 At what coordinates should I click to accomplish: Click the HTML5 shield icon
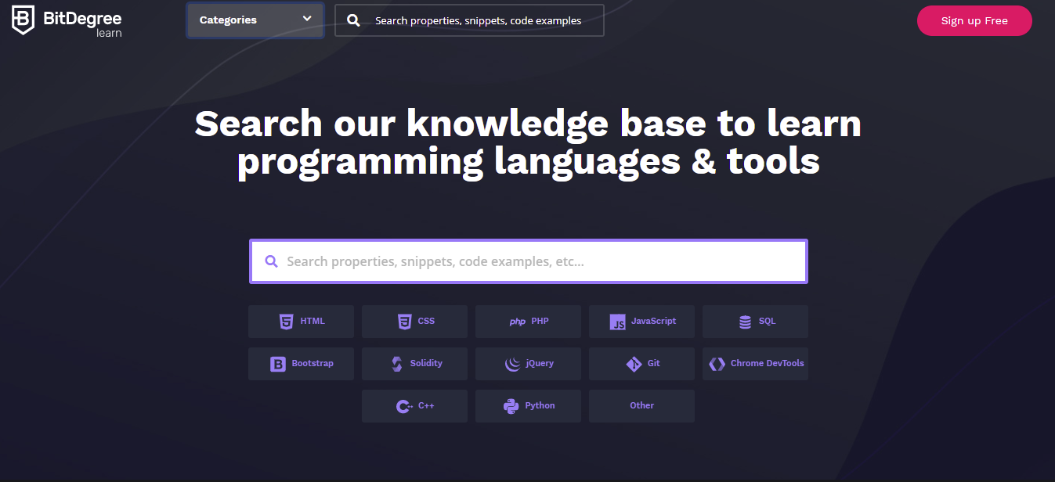coord(287,322)
